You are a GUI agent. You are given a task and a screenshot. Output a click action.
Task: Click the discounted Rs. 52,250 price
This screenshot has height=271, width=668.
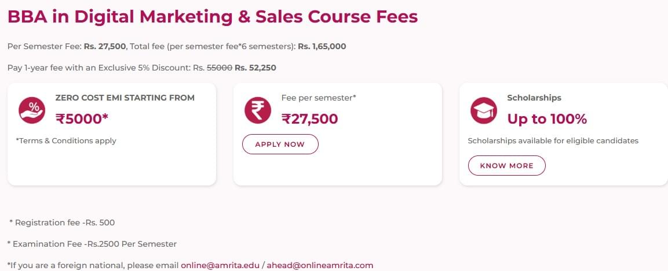click(x=255, y=68)
